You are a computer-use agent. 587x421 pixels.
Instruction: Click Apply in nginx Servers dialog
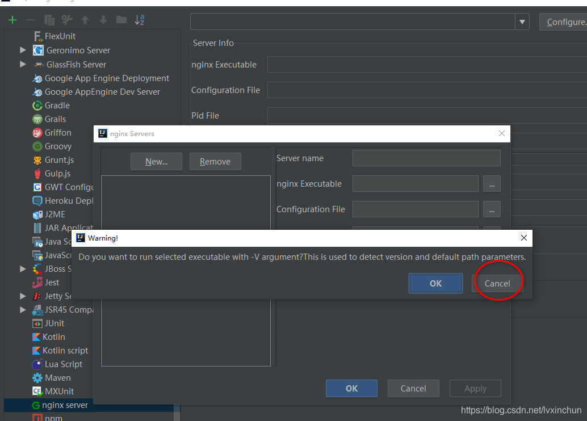(475, 389)
